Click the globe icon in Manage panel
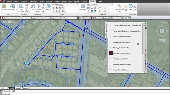The height and width of the screenshot is (95, 170). pos(27,11)
